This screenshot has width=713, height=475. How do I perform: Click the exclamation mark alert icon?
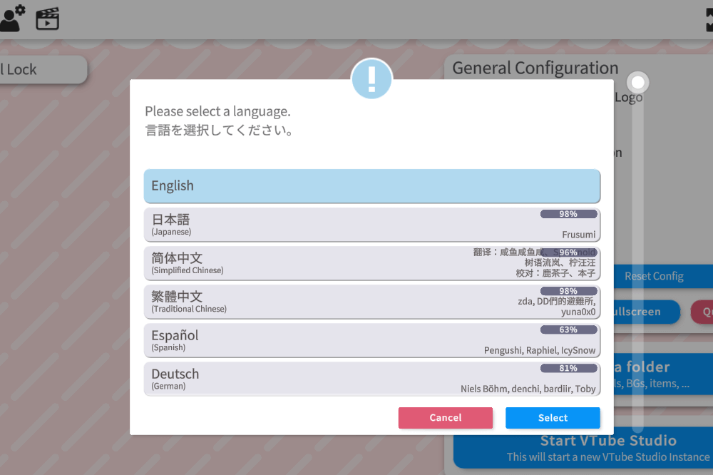click(371, 79)
